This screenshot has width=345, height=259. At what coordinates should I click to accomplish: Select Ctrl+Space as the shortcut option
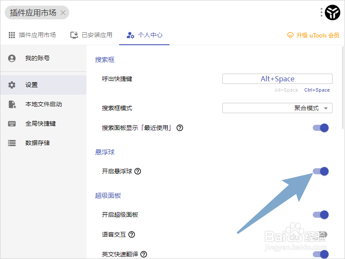pos(317,90)
